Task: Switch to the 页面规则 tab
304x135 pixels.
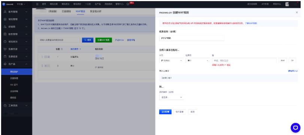Action: [x=66, y=12]
